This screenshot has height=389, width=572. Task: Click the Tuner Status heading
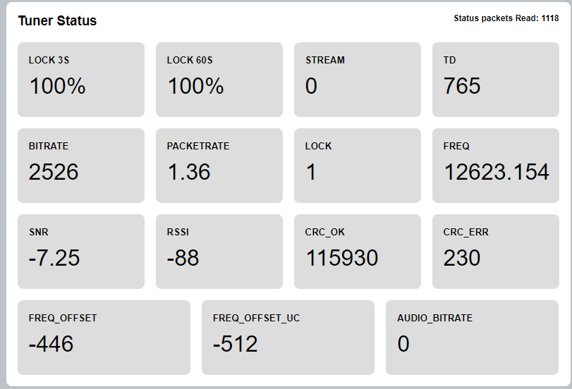click(57, 21)
